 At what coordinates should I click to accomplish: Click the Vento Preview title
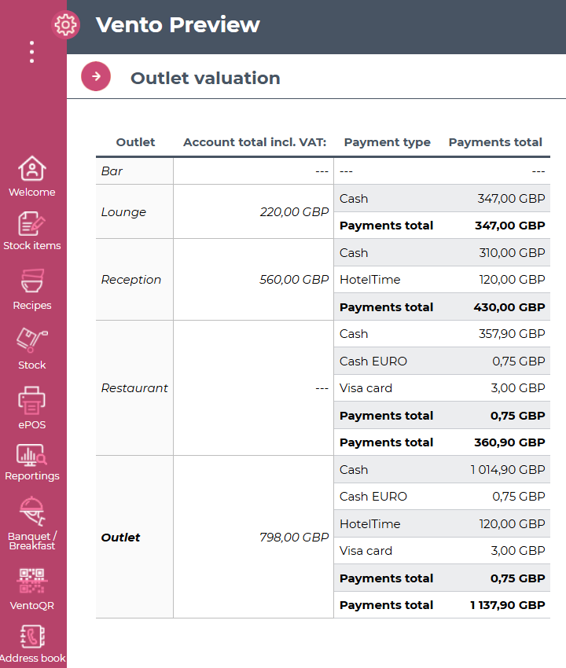click(178, 25)
